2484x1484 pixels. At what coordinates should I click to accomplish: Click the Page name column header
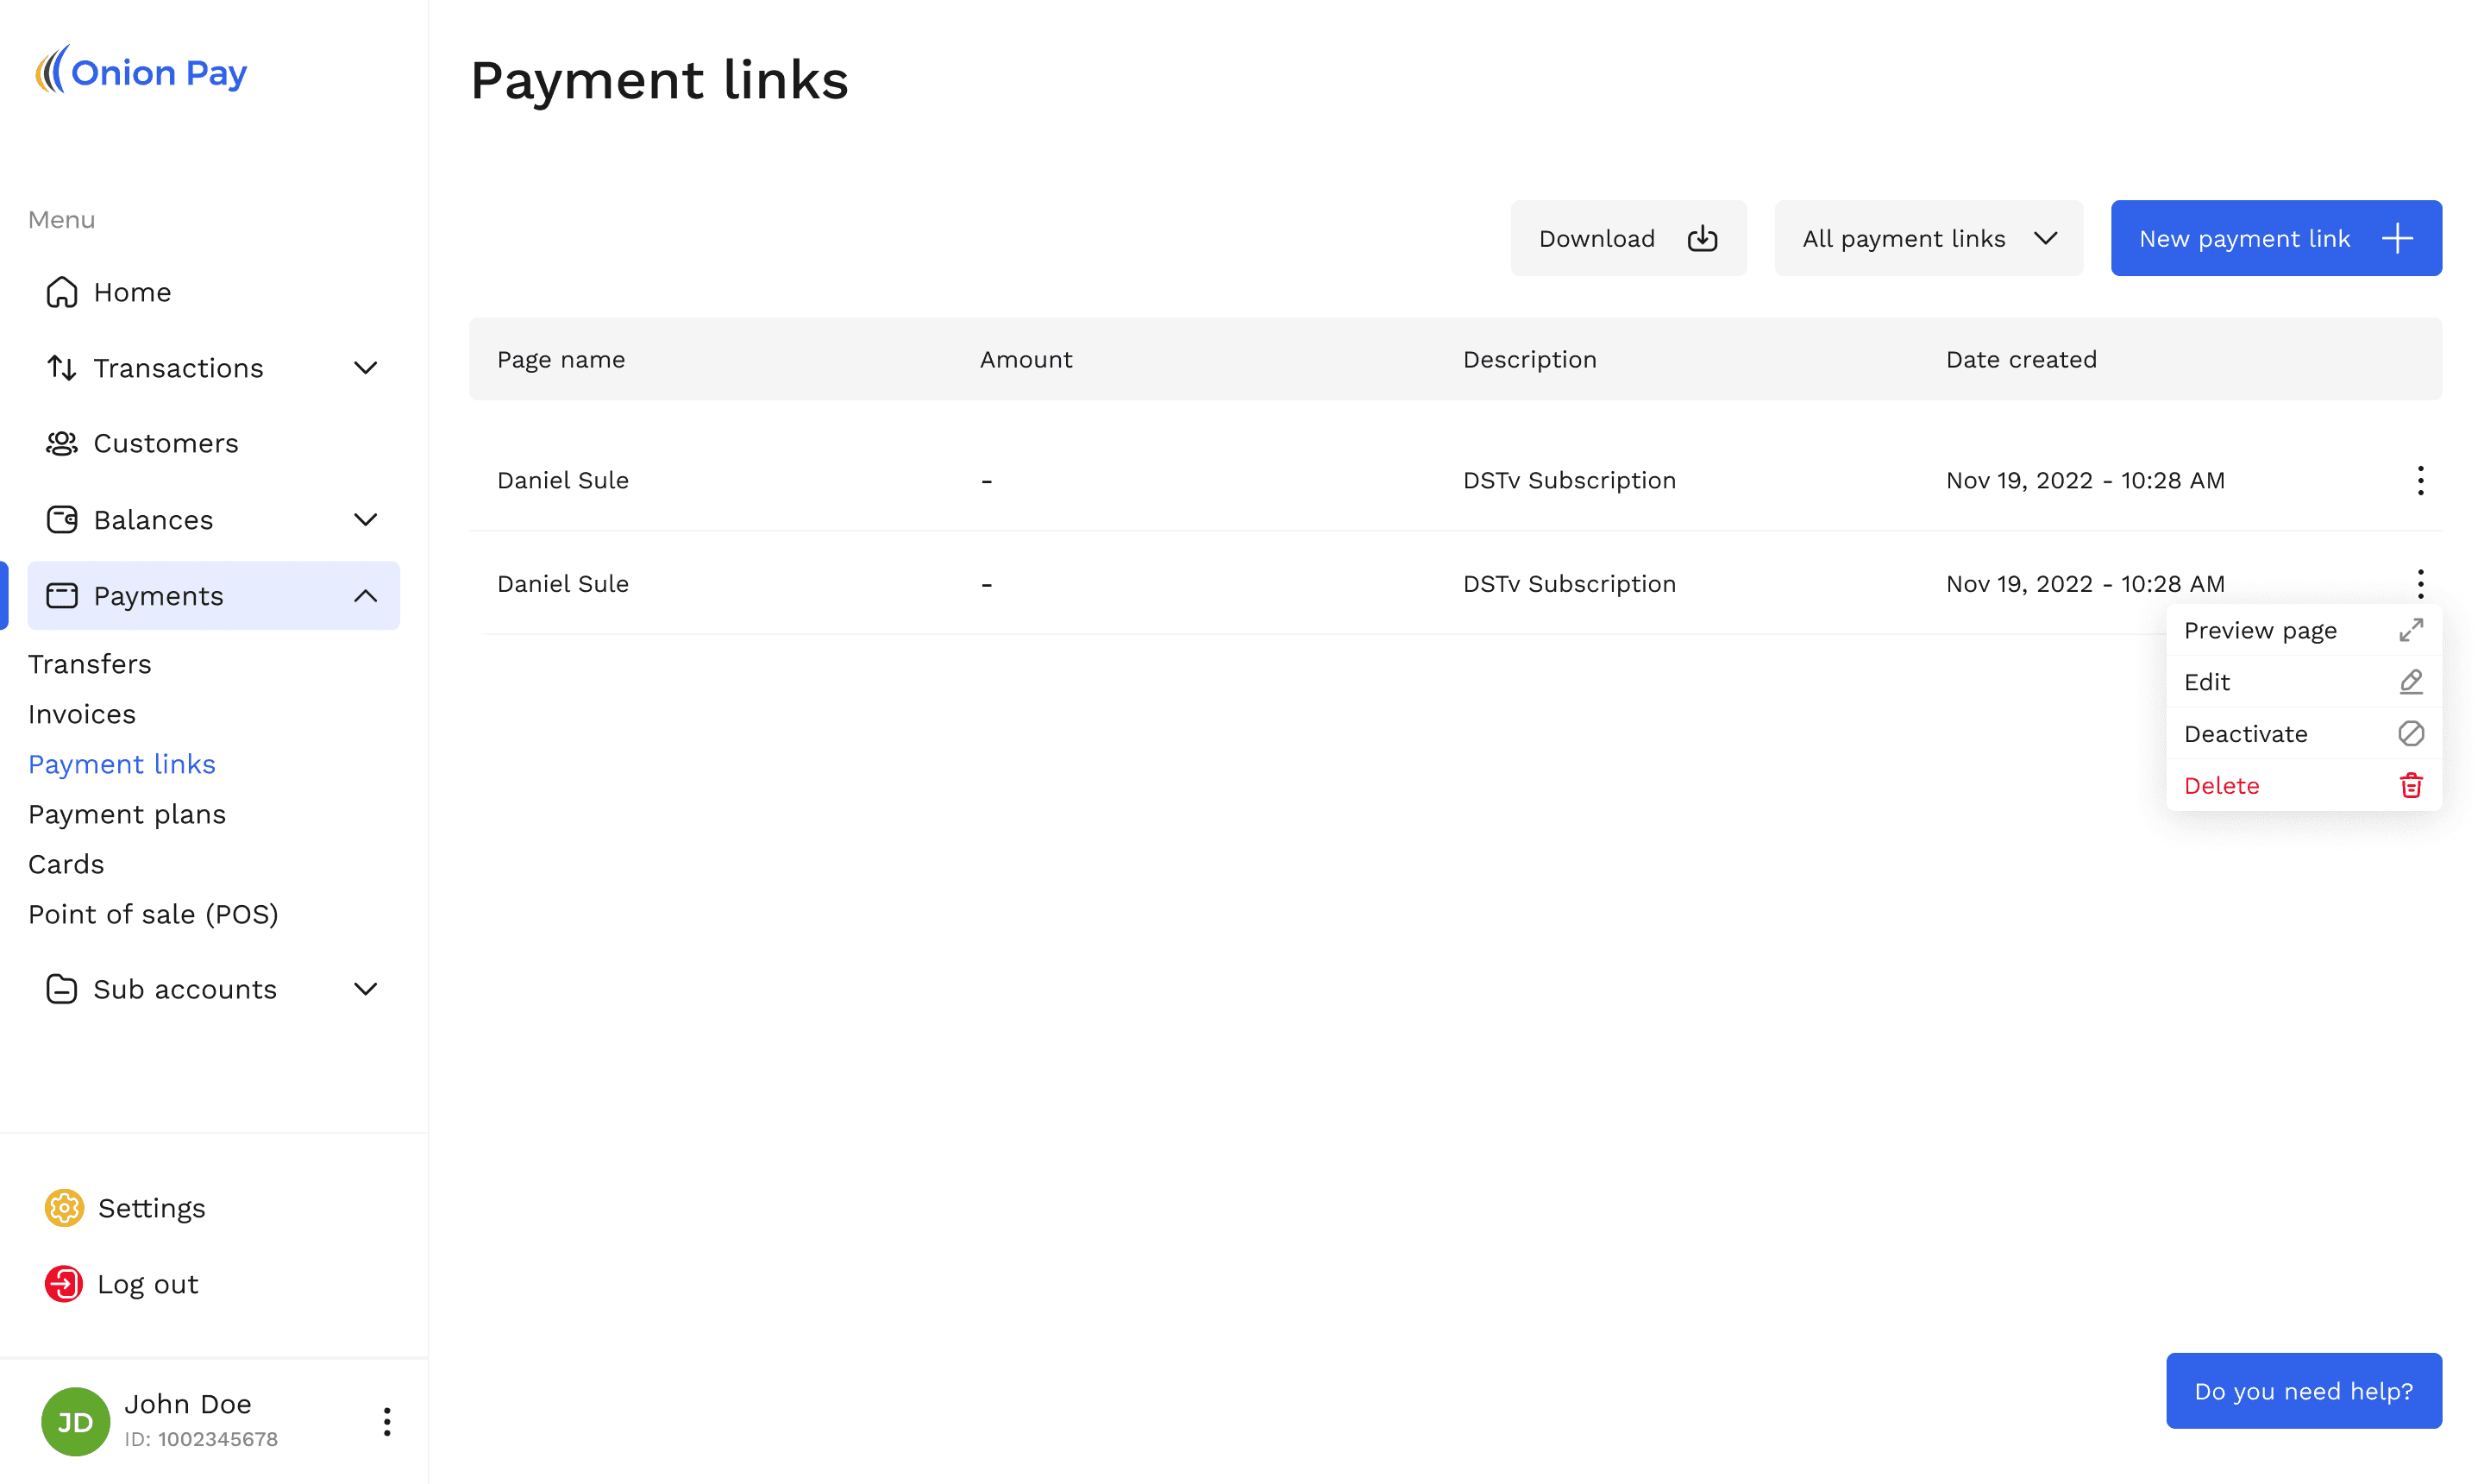pyautogui.click(x=561, y=359)
